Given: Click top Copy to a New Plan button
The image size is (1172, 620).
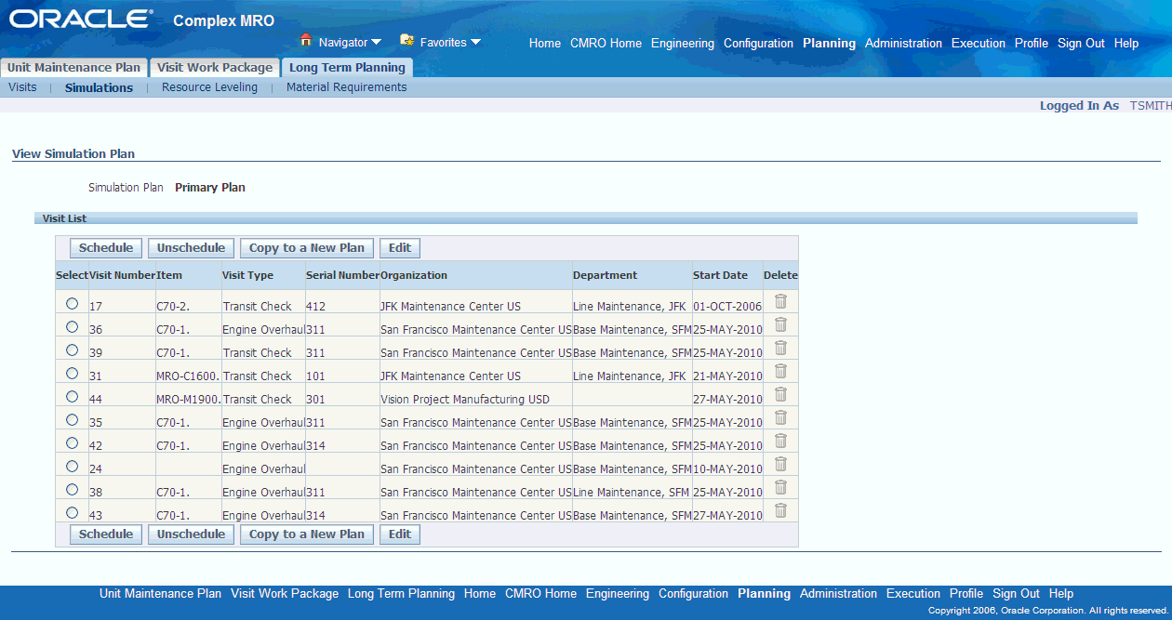Looking at the screenshot, I should (x=307, y=248).
